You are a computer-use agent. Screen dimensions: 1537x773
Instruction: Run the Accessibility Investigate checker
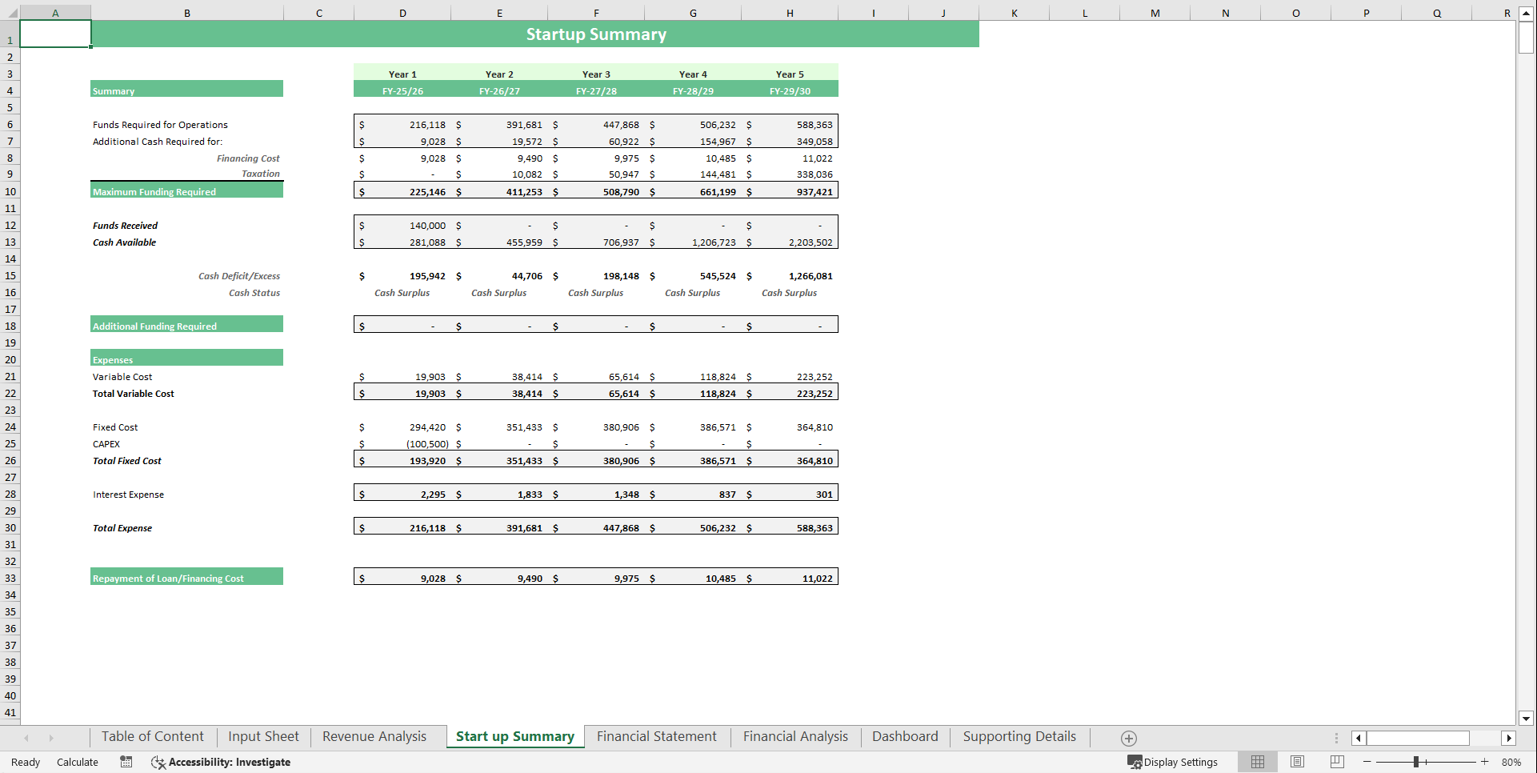[x=222, y=762]
